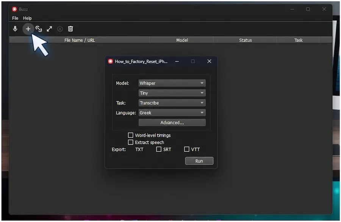The image size is (341, 222).
Task: Click the Status column header
Action: 245,40
